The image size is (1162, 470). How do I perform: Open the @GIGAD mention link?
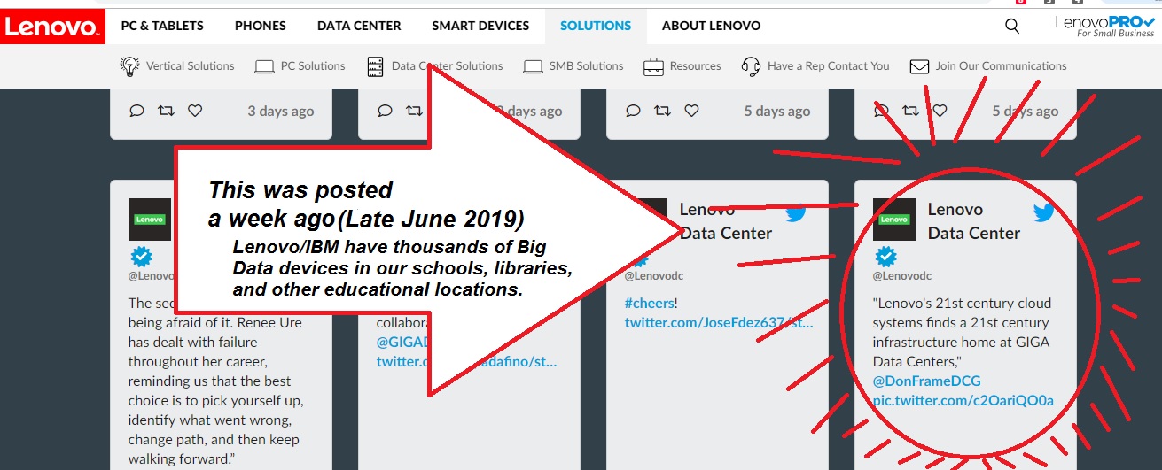[x=404, y=343]
